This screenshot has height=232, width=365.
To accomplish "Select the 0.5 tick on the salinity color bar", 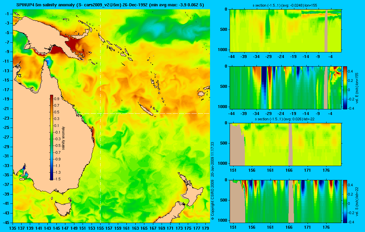I will (56, 112).
